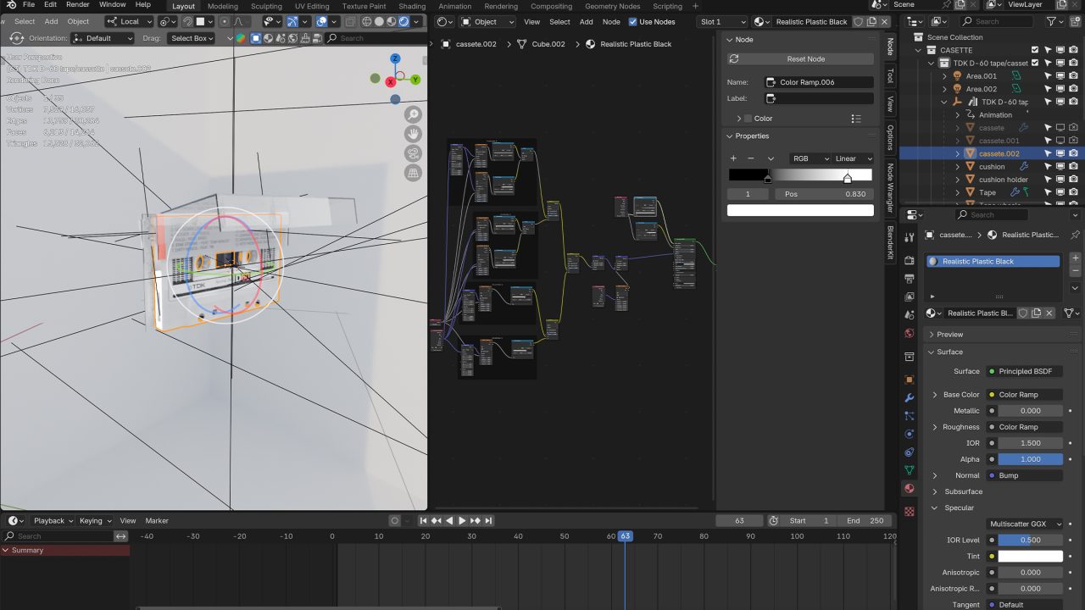Zoom the viewport with the magnifier gizmo

point(413,114)
